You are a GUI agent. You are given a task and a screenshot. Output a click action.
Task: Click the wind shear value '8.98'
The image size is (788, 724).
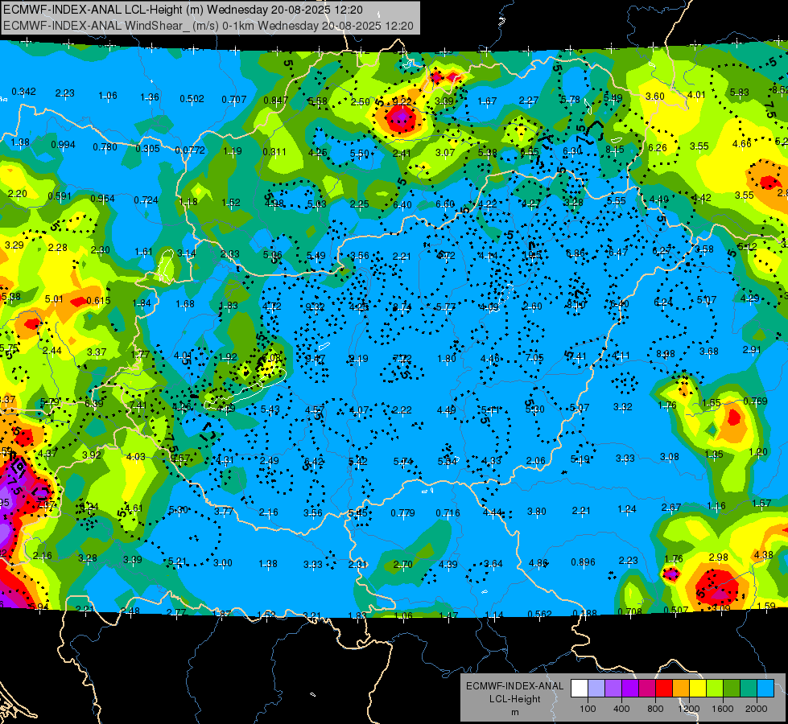coord(666,354)
